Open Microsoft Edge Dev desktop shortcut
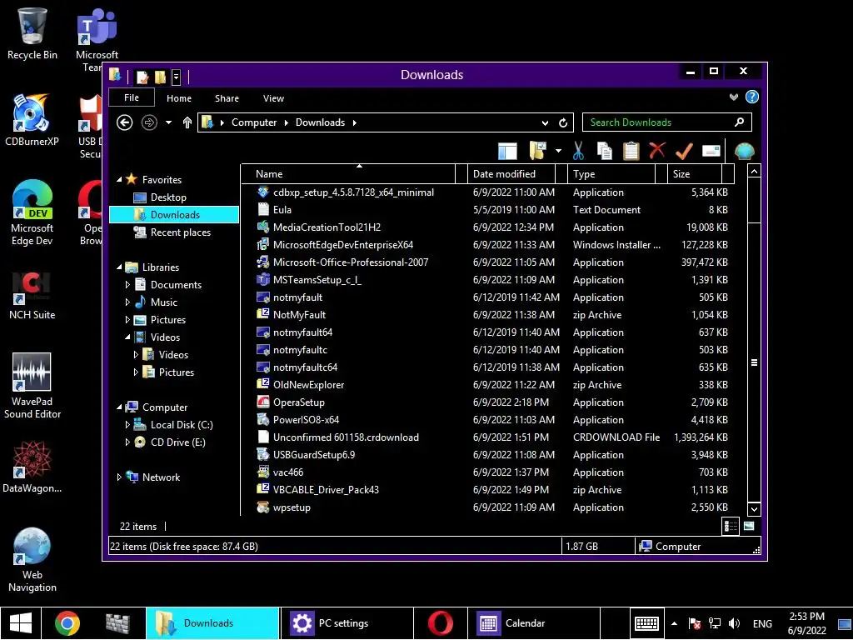The width and height of the screenshot is (853, 640). pyautogui.click(x=32, y=212)
